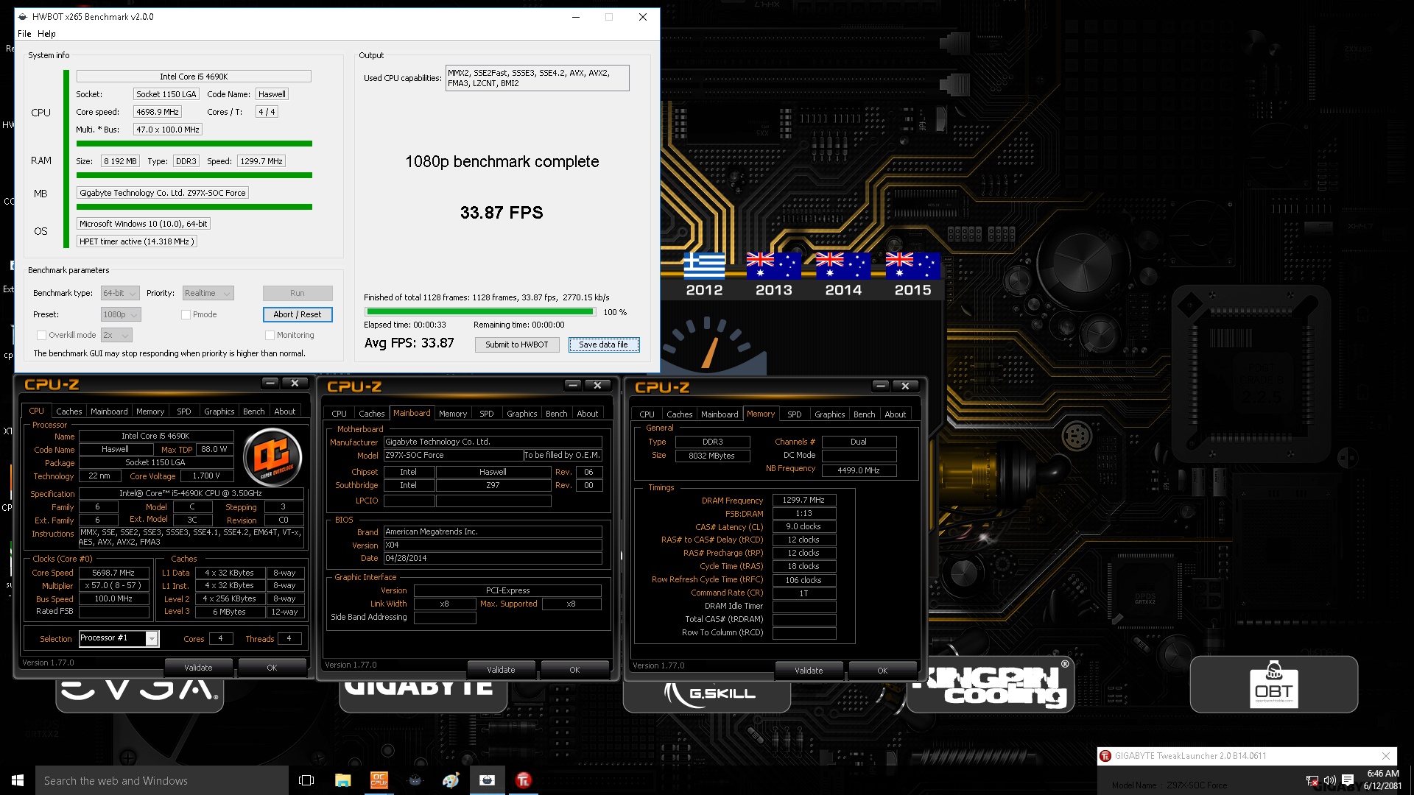This screenshot has height=795, width=1414.
Task: Click the Australian flag above 2013
Action: 773,266
